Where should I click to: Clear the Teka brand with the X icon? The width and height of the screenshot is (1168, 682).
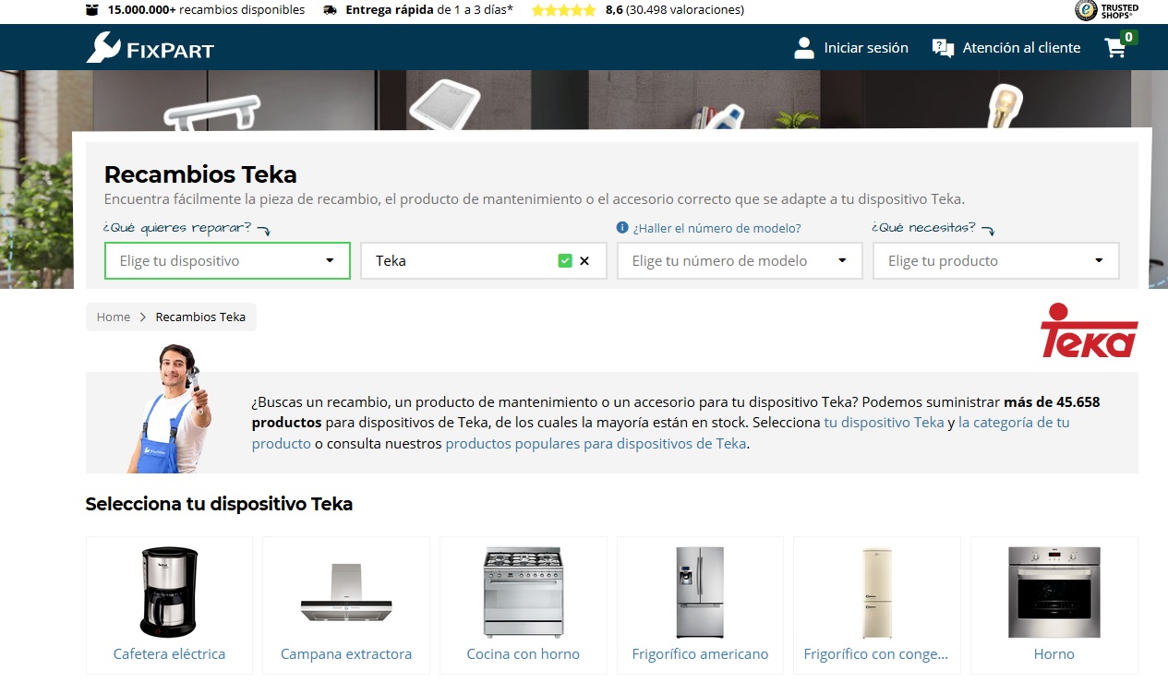click(584, 261)
